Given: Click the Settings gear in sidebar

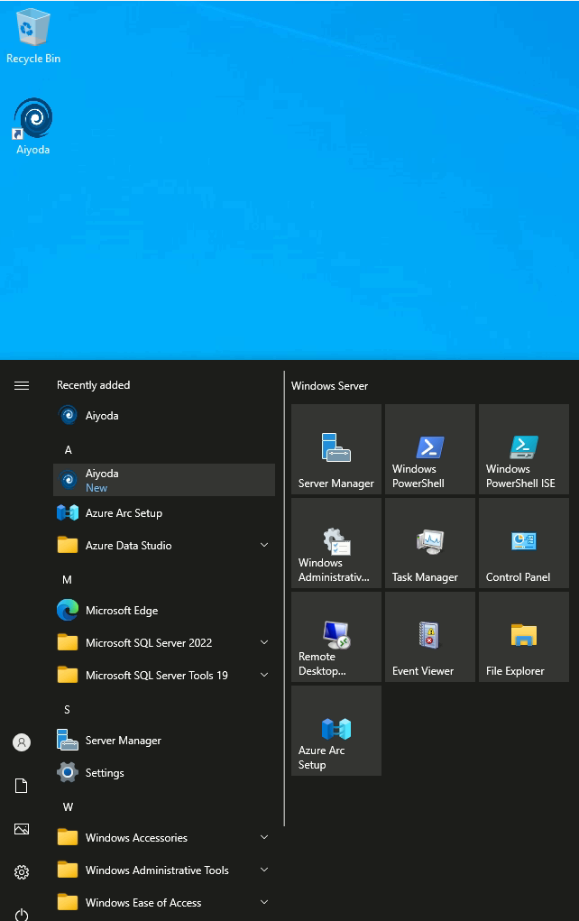Looking at the screenshot, I should (x=22, y=872).
